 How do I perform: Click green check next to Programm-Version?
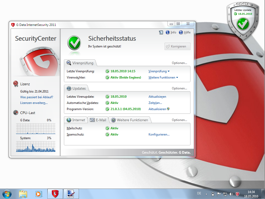point(107,109)
